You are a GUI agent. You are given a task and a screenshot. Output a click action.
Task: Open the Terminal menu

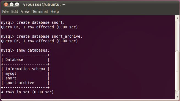pyautogui.click(x=40, y=11)
